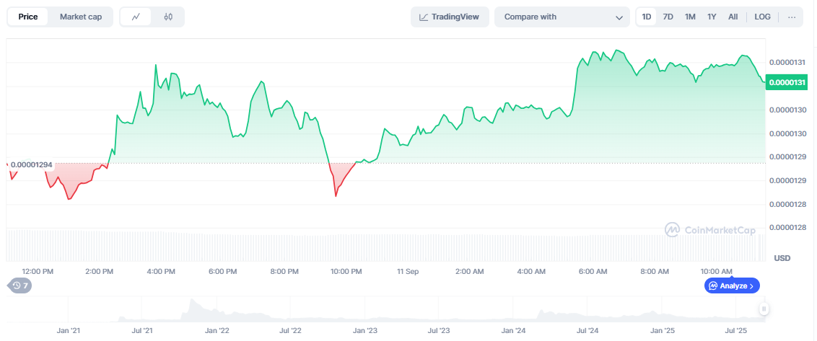Click Jul '24 on the overview timeline
Viewport: 817px width, 341px height.
click(587, 331)
